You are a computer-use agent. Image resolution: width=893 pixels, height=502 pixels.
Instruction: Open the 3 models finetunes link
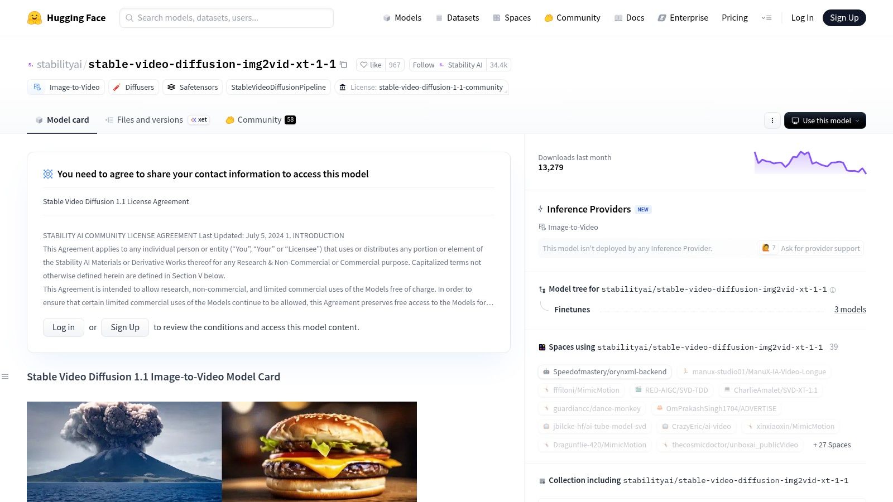pyautogui.click(x=850, y=310)
